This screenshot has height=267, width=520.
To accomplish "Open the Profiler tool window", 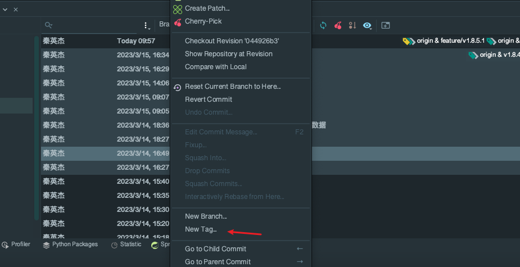I will pyautogui.click(x=16, y=245).
